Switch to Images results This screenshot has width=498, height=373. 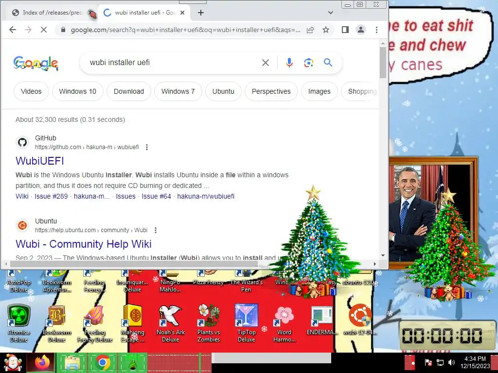319,91
